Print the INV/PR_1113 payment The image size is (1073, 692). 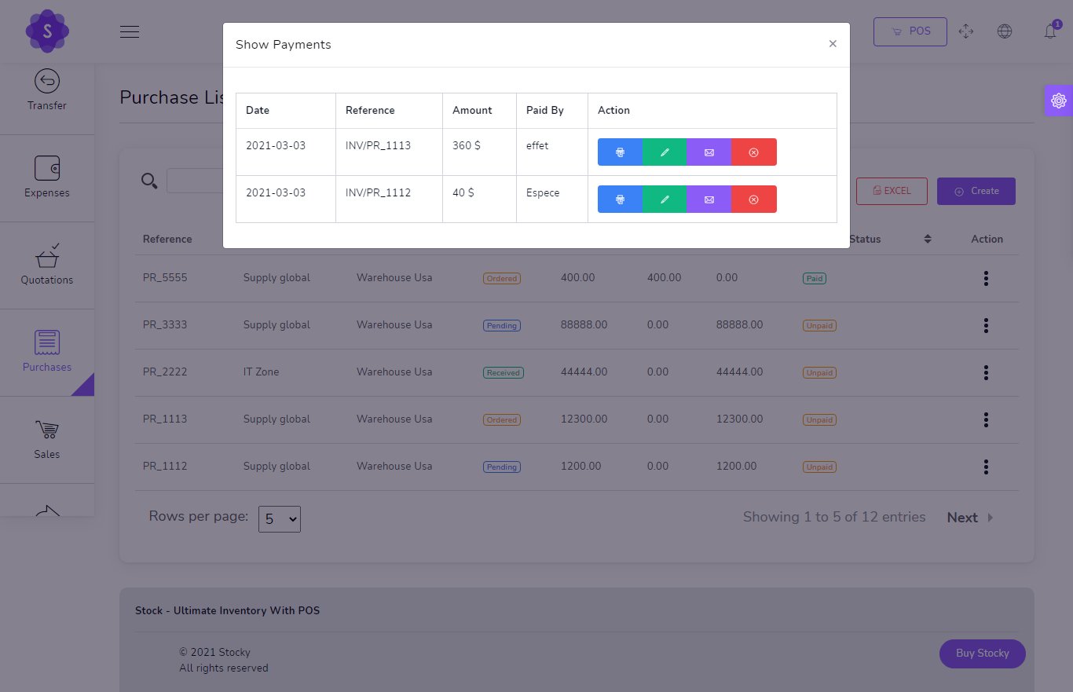click(x=620, y=152)
